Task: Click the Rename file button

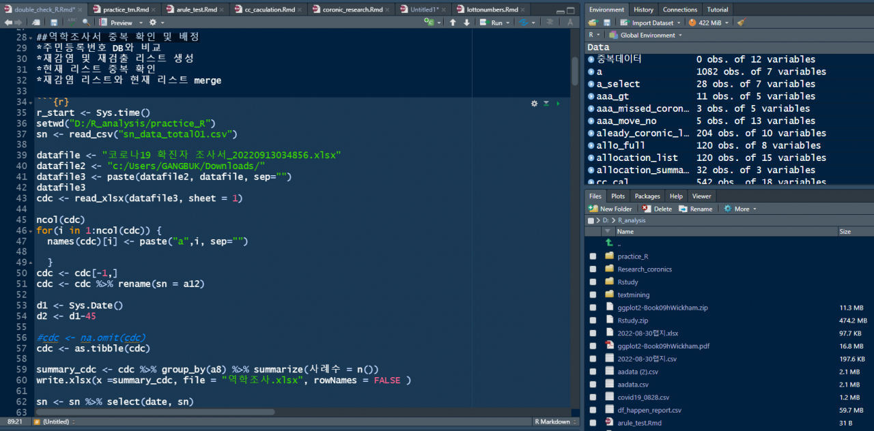Action: point(696,209)
